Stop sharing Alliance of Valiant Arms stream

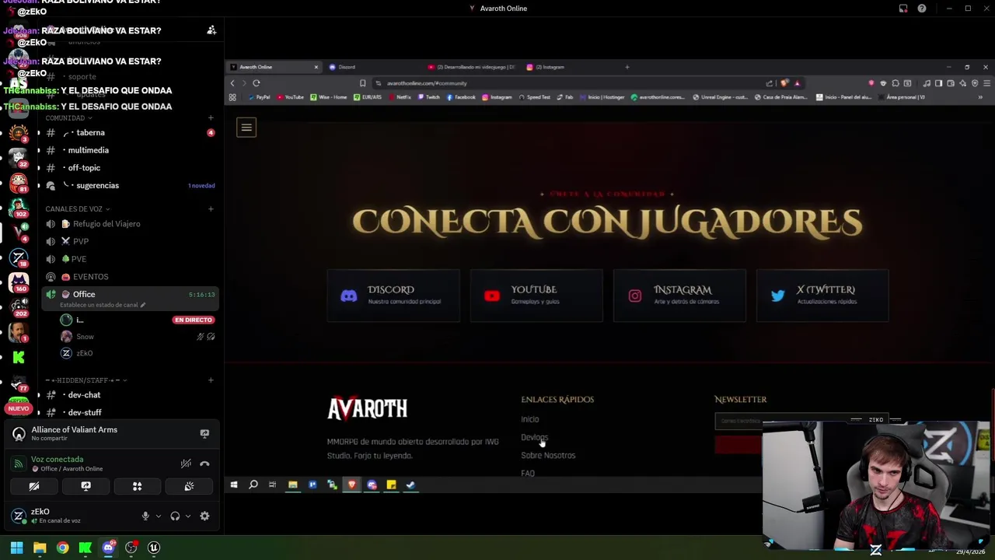pyautogui.click(x=204, y=434)
